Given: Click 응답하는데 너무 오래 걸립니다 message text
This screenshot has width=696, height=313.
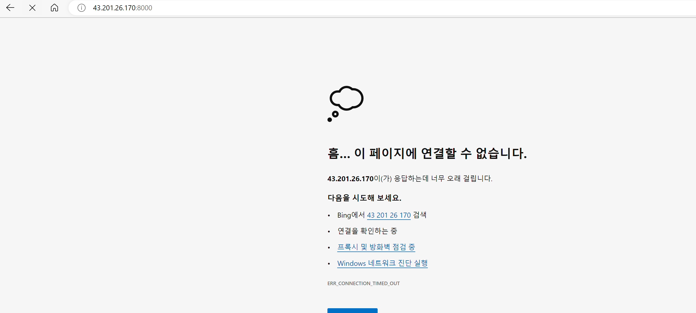Looking at the screenshot, I should click(x=443, y=178).
